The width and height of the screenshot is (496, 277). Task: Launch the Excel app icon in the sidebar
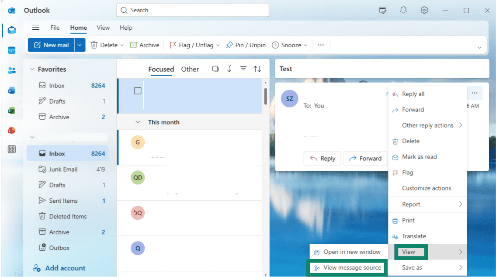[x=12, y=111]
